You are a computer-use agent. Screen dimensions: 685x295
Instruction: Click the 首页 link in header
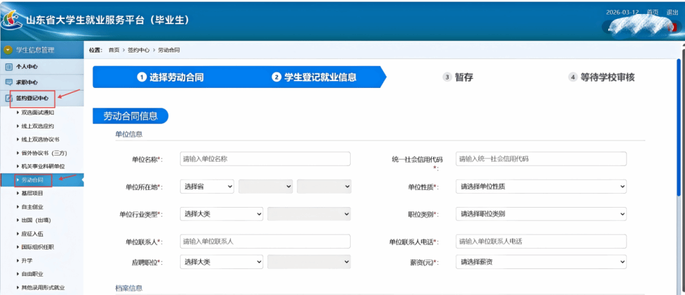pyautogui.click(x=653, y=12)
